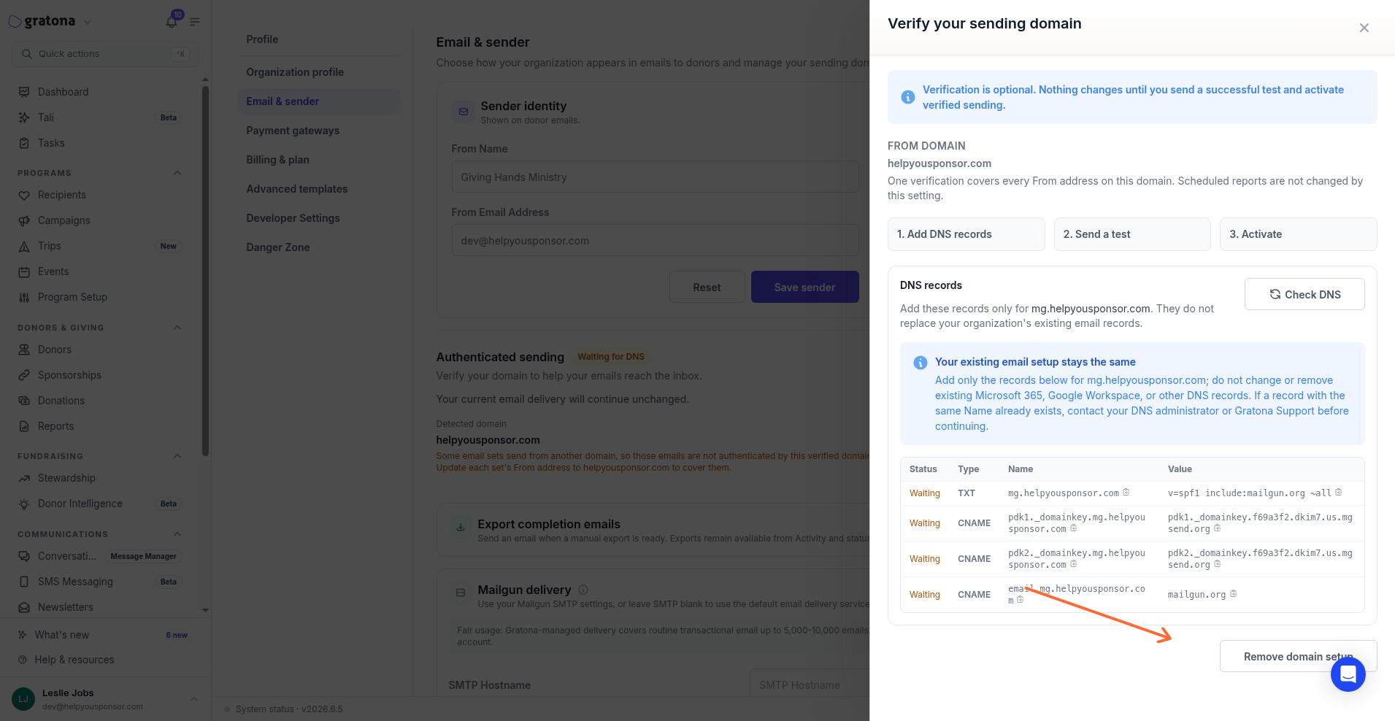The width and height of the screenshot is (1395, 721).
Task: Open the Danger Zone settings
Action: pos(319,247)
